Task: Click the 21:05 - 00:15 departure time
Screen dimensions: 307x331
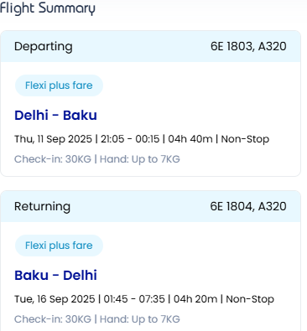Action: click(x=130, y=139)
